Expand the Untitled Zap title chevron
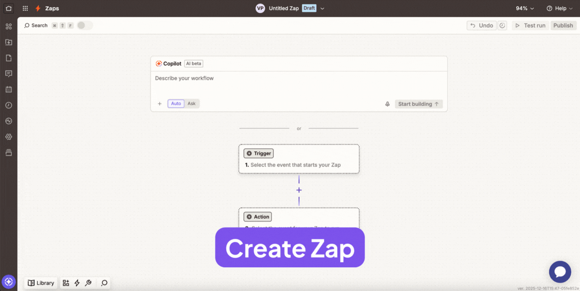This screenshot has width=580, height=291. pyautogui.click(x=323, y=8)
